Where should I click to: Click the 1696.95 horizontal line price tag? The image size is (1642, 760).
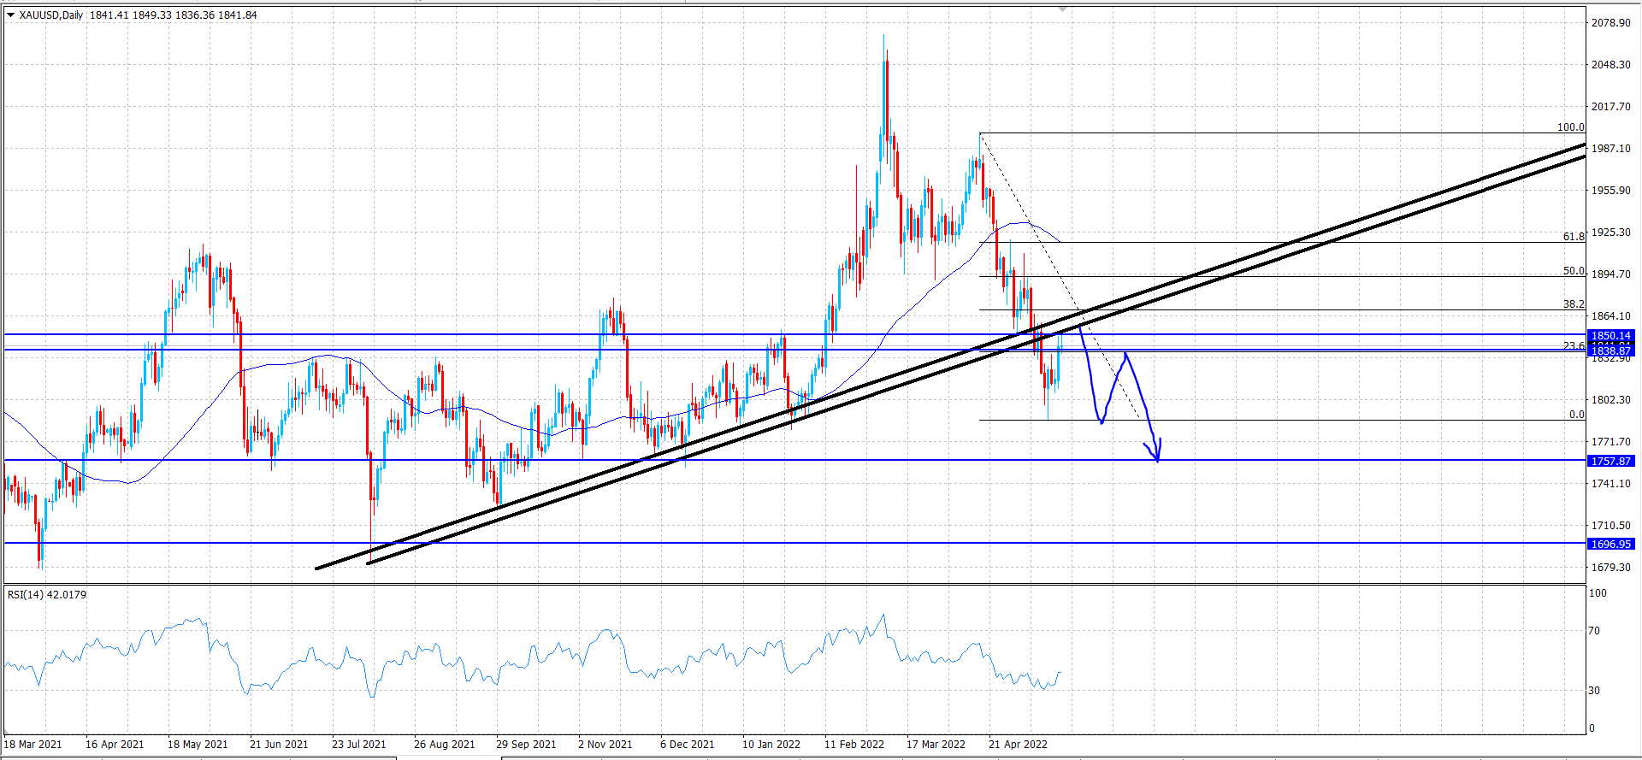coord(1610,544)
